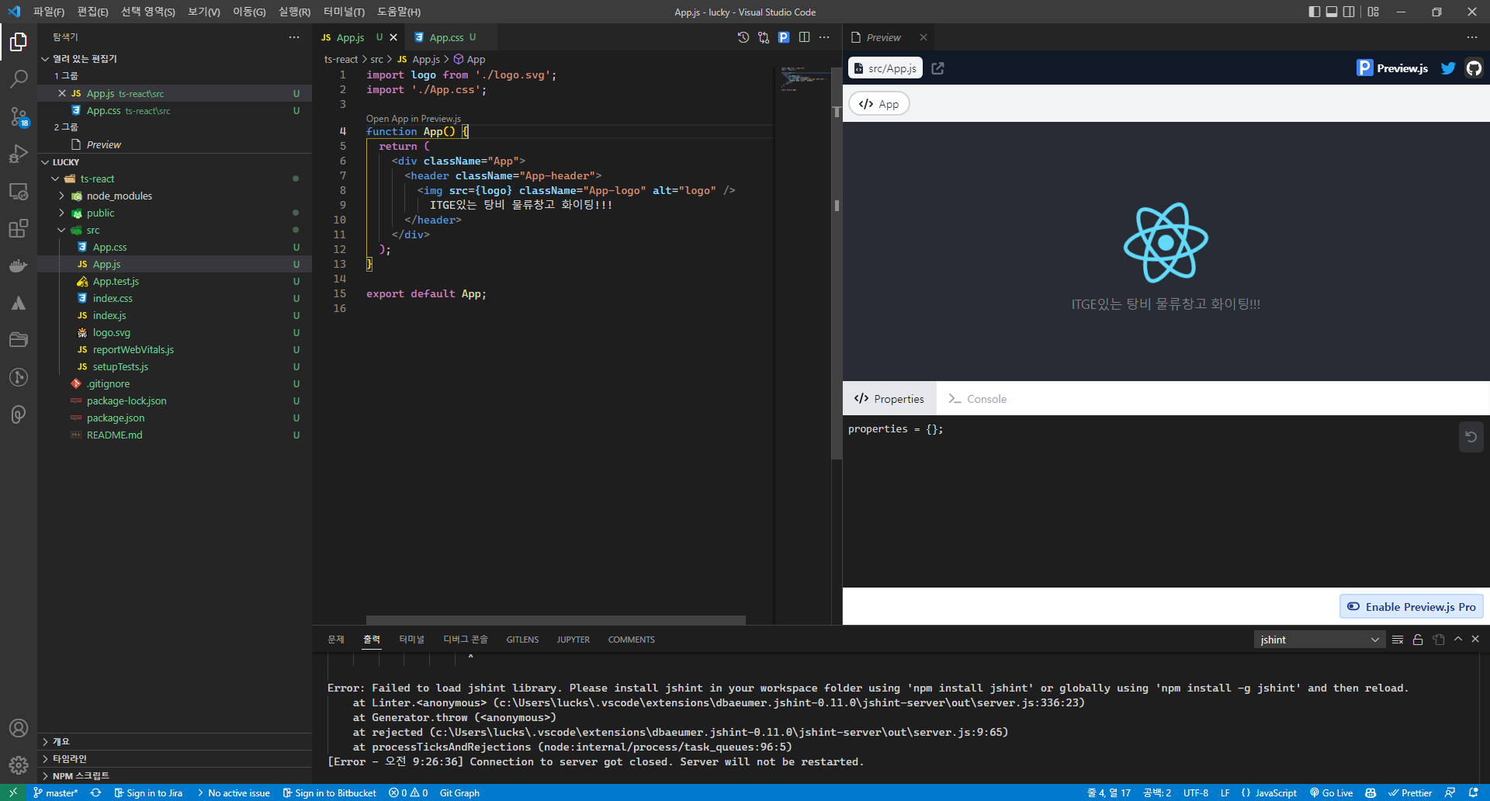This screenshot has height=801, width=1490.
Task: Click the editor horizontal scrollbar
Action: point(556,620)
